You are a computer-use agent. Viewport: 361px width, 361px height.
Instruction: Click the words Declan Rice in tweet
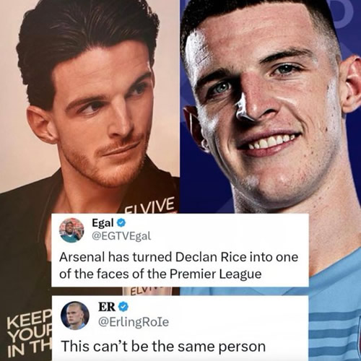(211, 257)
